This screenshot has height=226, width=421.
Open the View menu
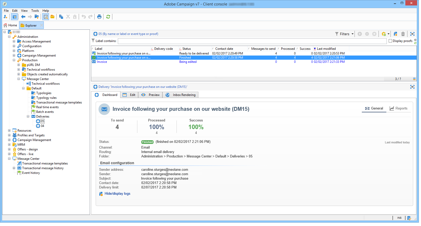click(x=24, y=11)
